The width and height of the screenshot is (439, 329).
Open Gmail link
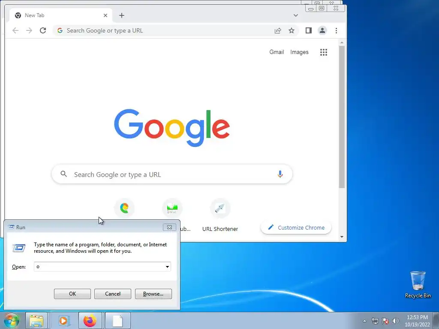[x=277, y=52]
